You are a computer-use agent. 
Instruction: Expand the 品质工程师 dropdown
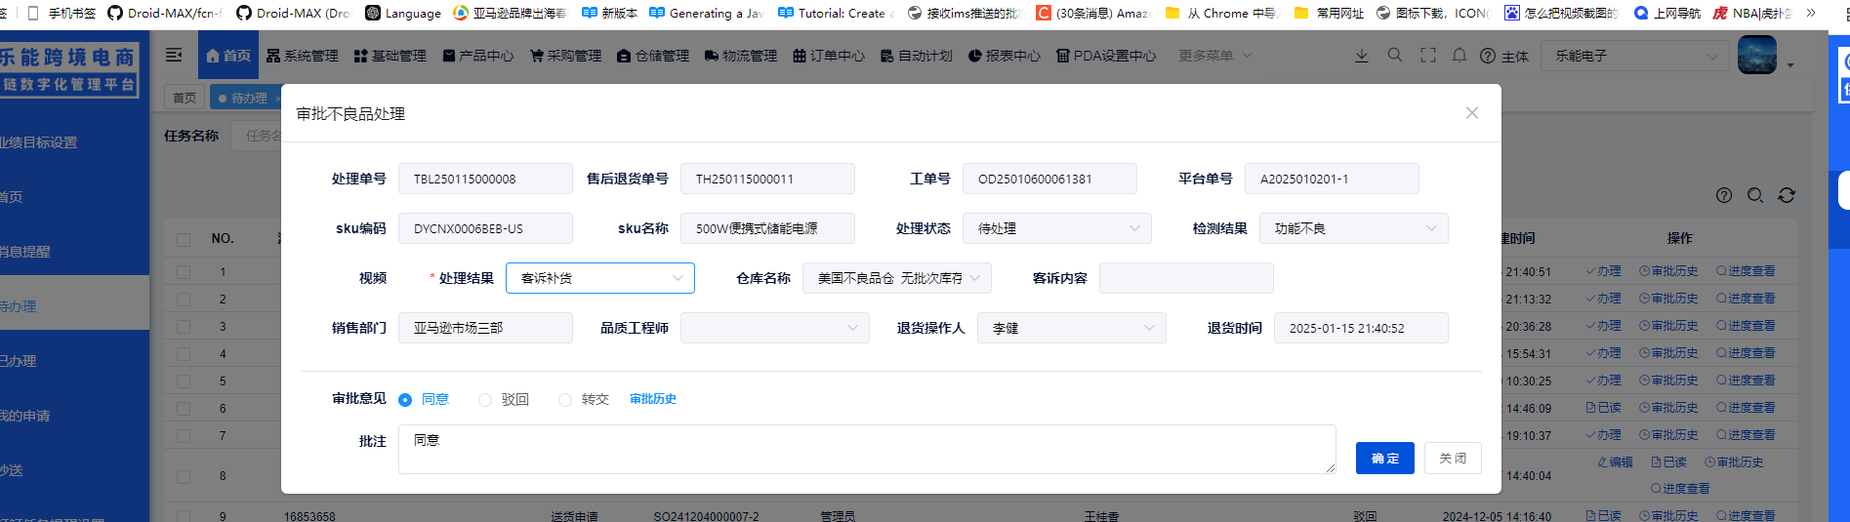pyautogui.click(x=774, y=328)
